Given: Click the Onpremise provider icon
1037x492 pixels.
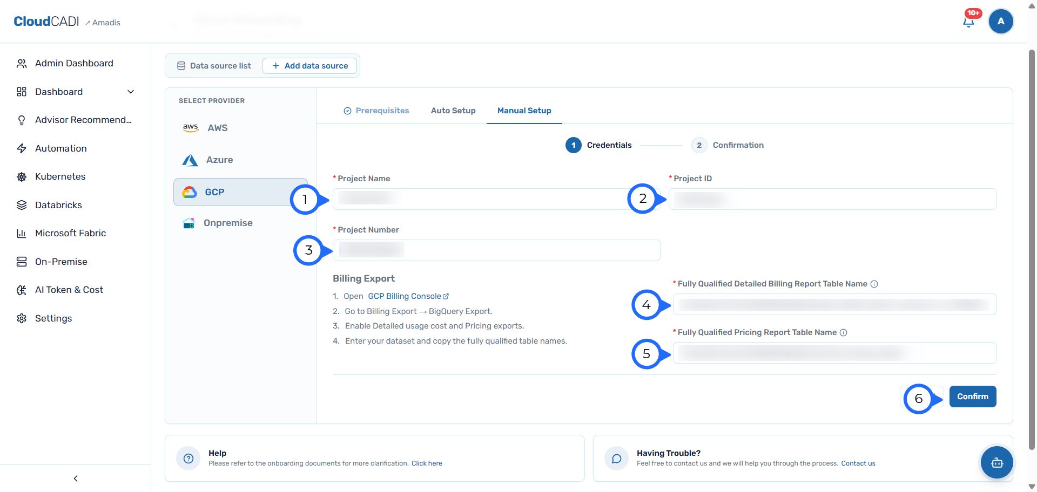Looking at the screenshot, I should pos(188,223).
